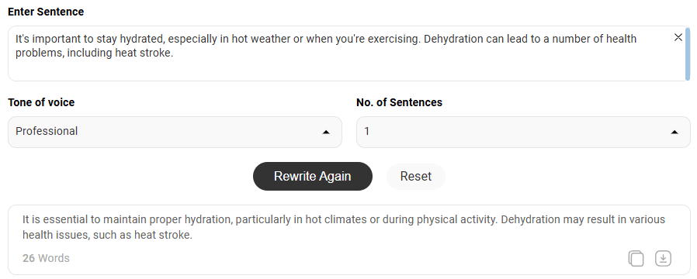697x279 pixels.
Task: Click the arrow in the sentences count field
Action: click(x=674, y=132)
